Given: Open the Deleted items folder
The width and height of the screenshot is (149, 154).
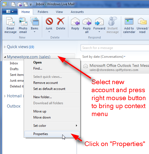Looking at the screenshot, I should tap(17, 86).
